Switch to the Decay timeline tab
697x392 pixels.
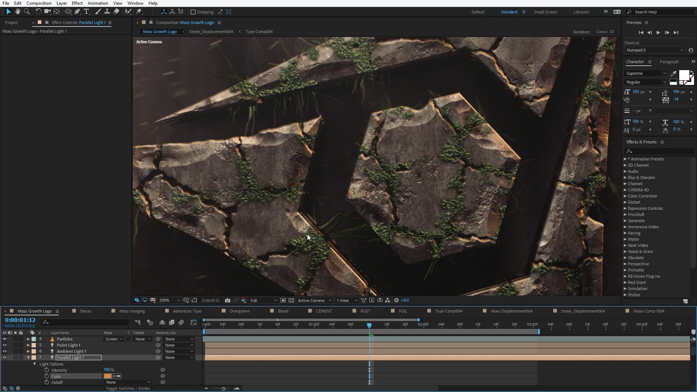[86, 311]
